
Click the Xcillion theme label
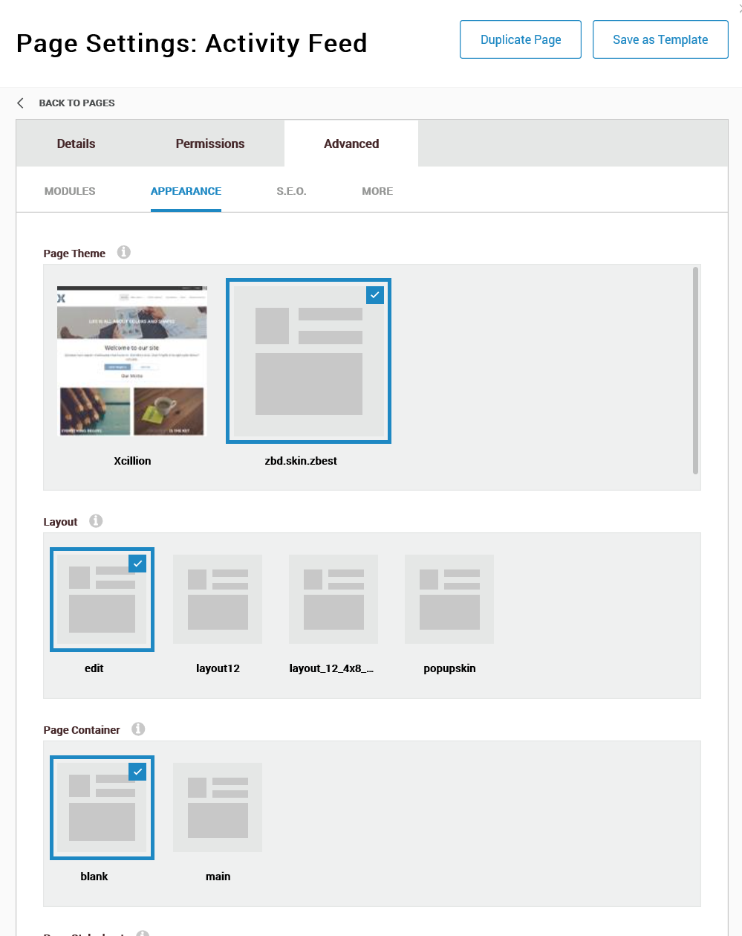(x=132, y=461)
